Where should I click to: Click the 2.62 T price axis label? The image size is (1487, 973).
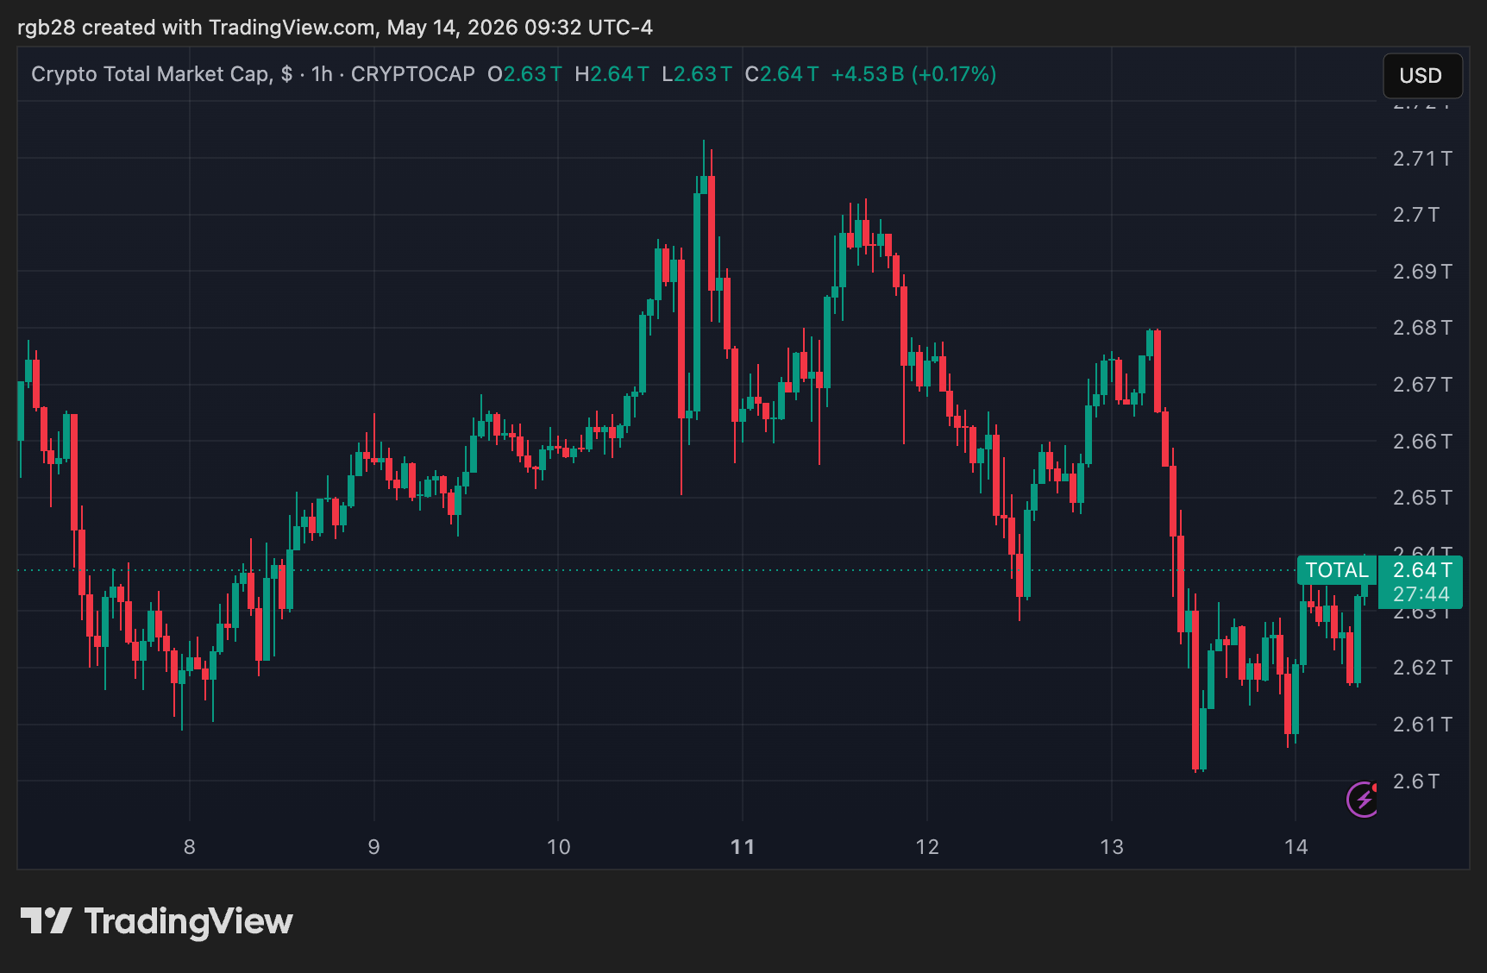click(x=1422, y=668)
